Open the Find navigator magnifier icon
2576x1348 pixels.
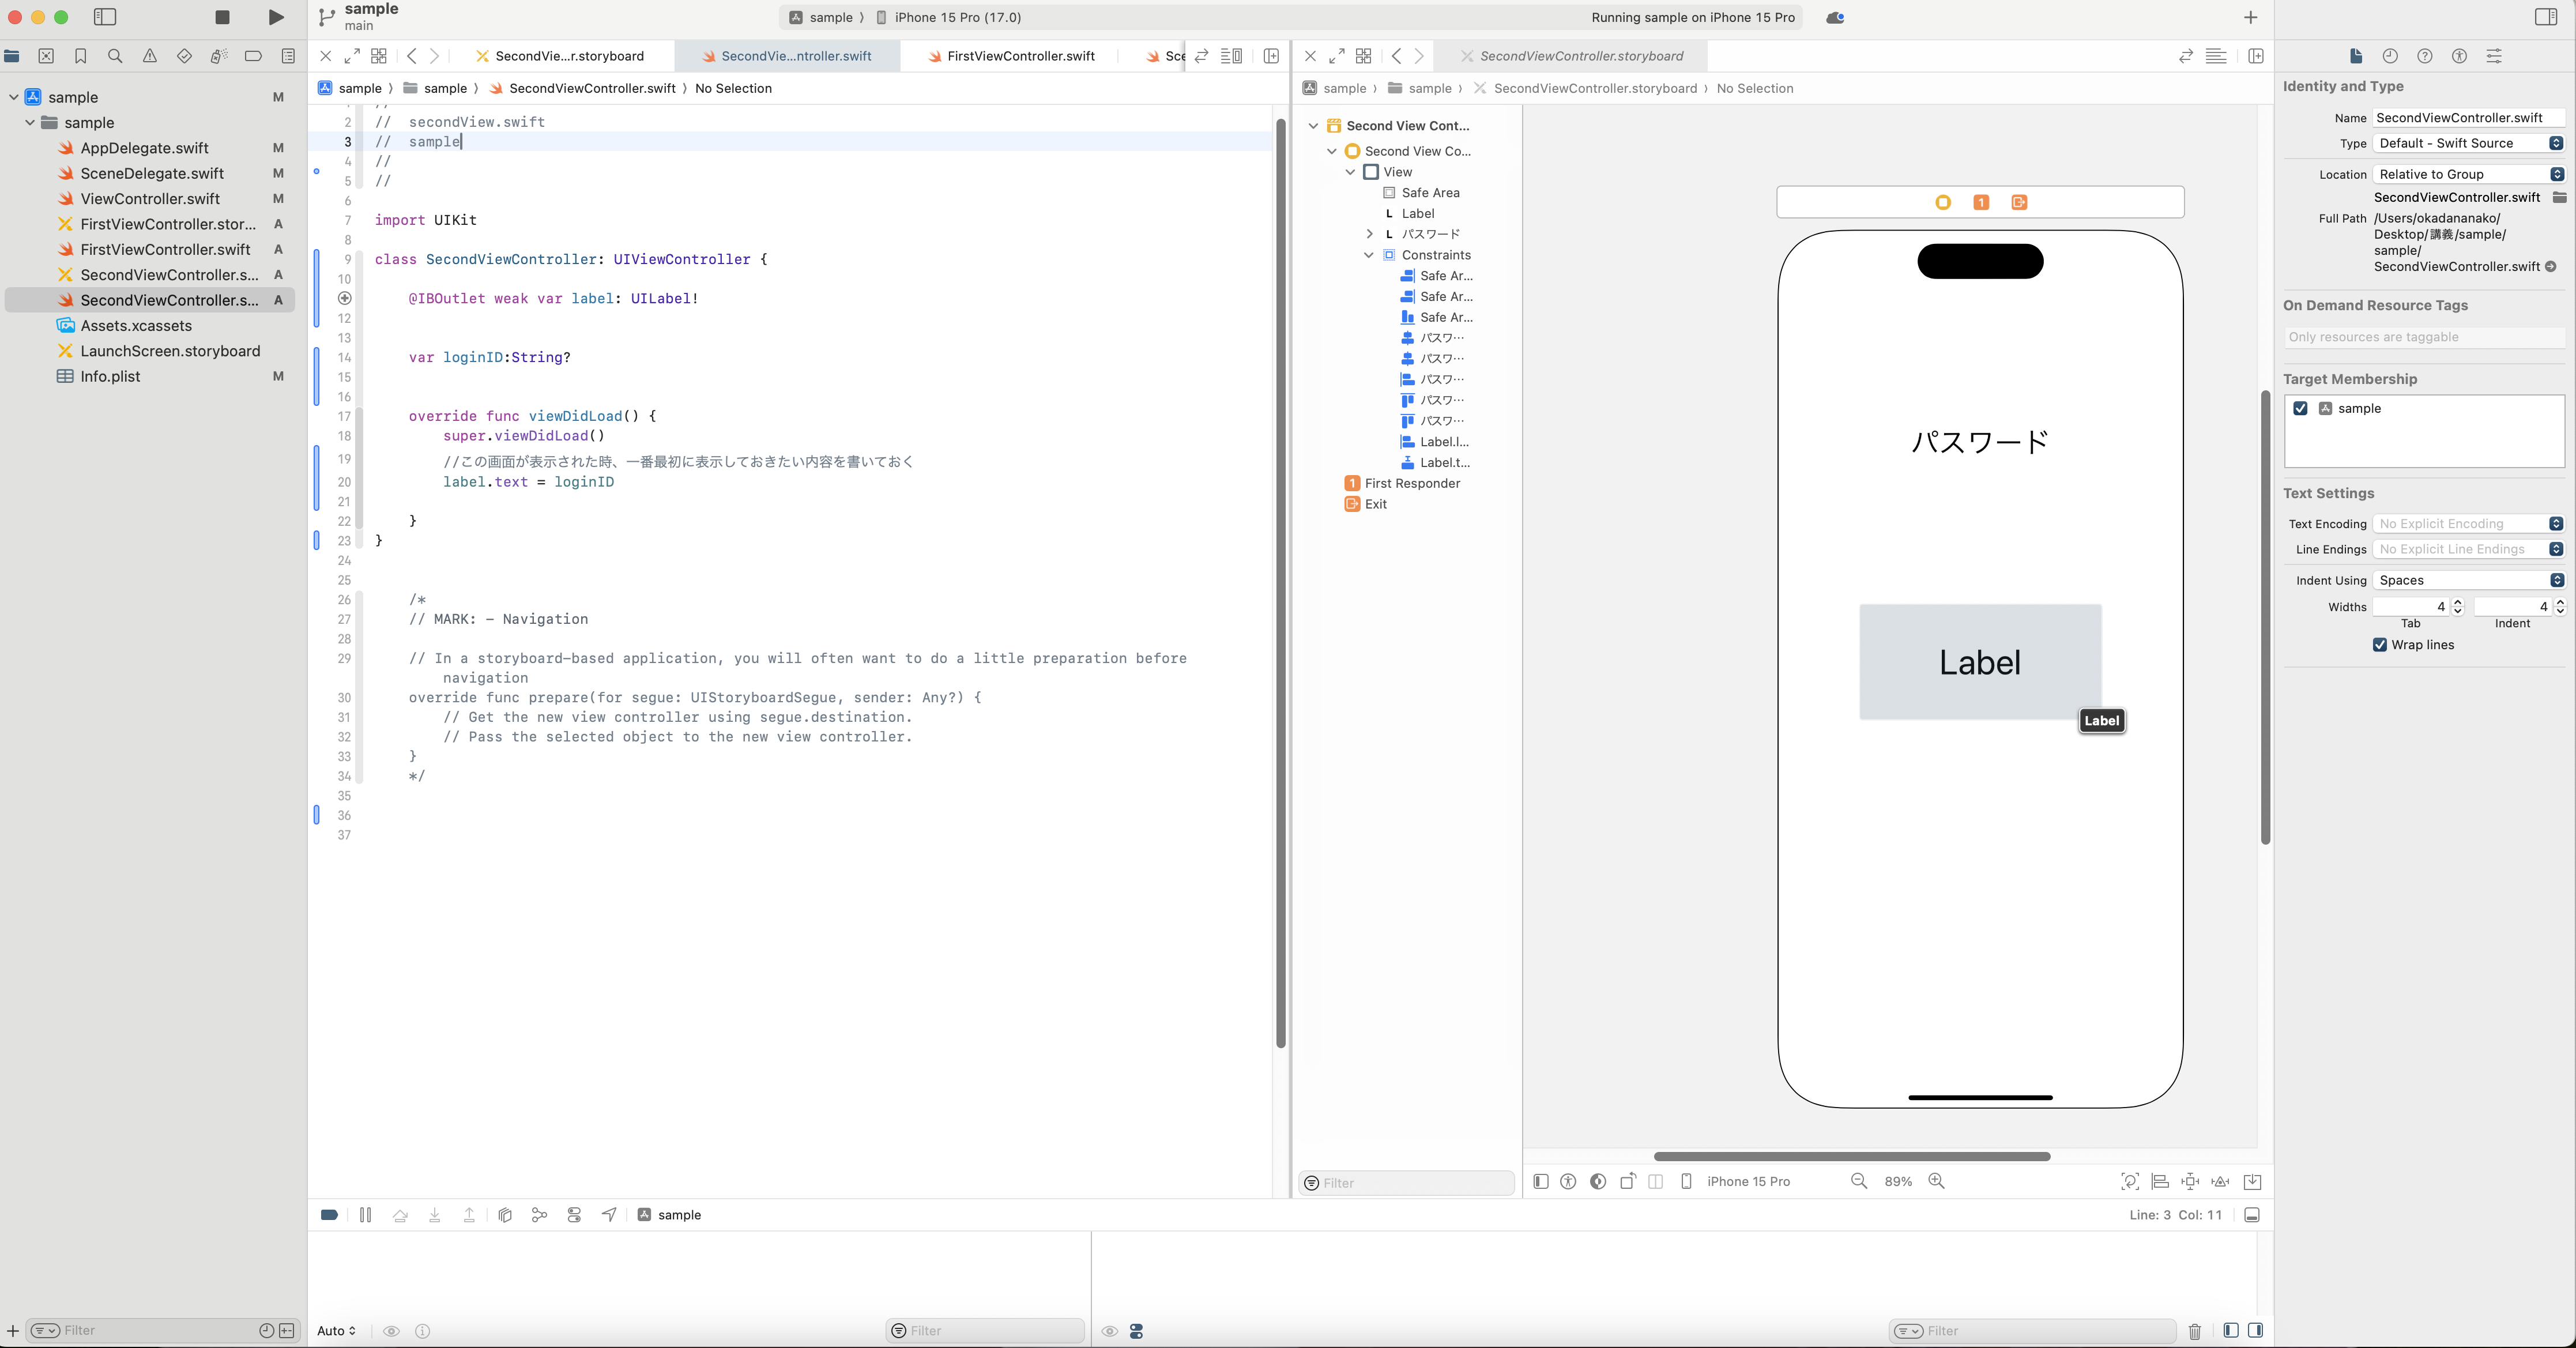click(115, 56)
